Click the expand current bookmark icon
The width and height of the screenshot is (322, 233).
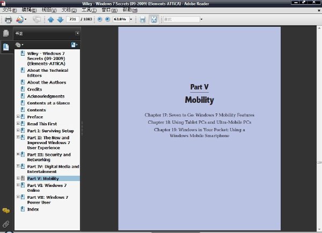(x=75, y=44)
